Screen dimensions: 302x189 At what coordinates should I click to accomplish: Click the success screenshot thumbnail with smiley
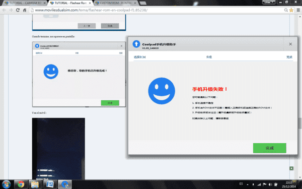point(79,74)
